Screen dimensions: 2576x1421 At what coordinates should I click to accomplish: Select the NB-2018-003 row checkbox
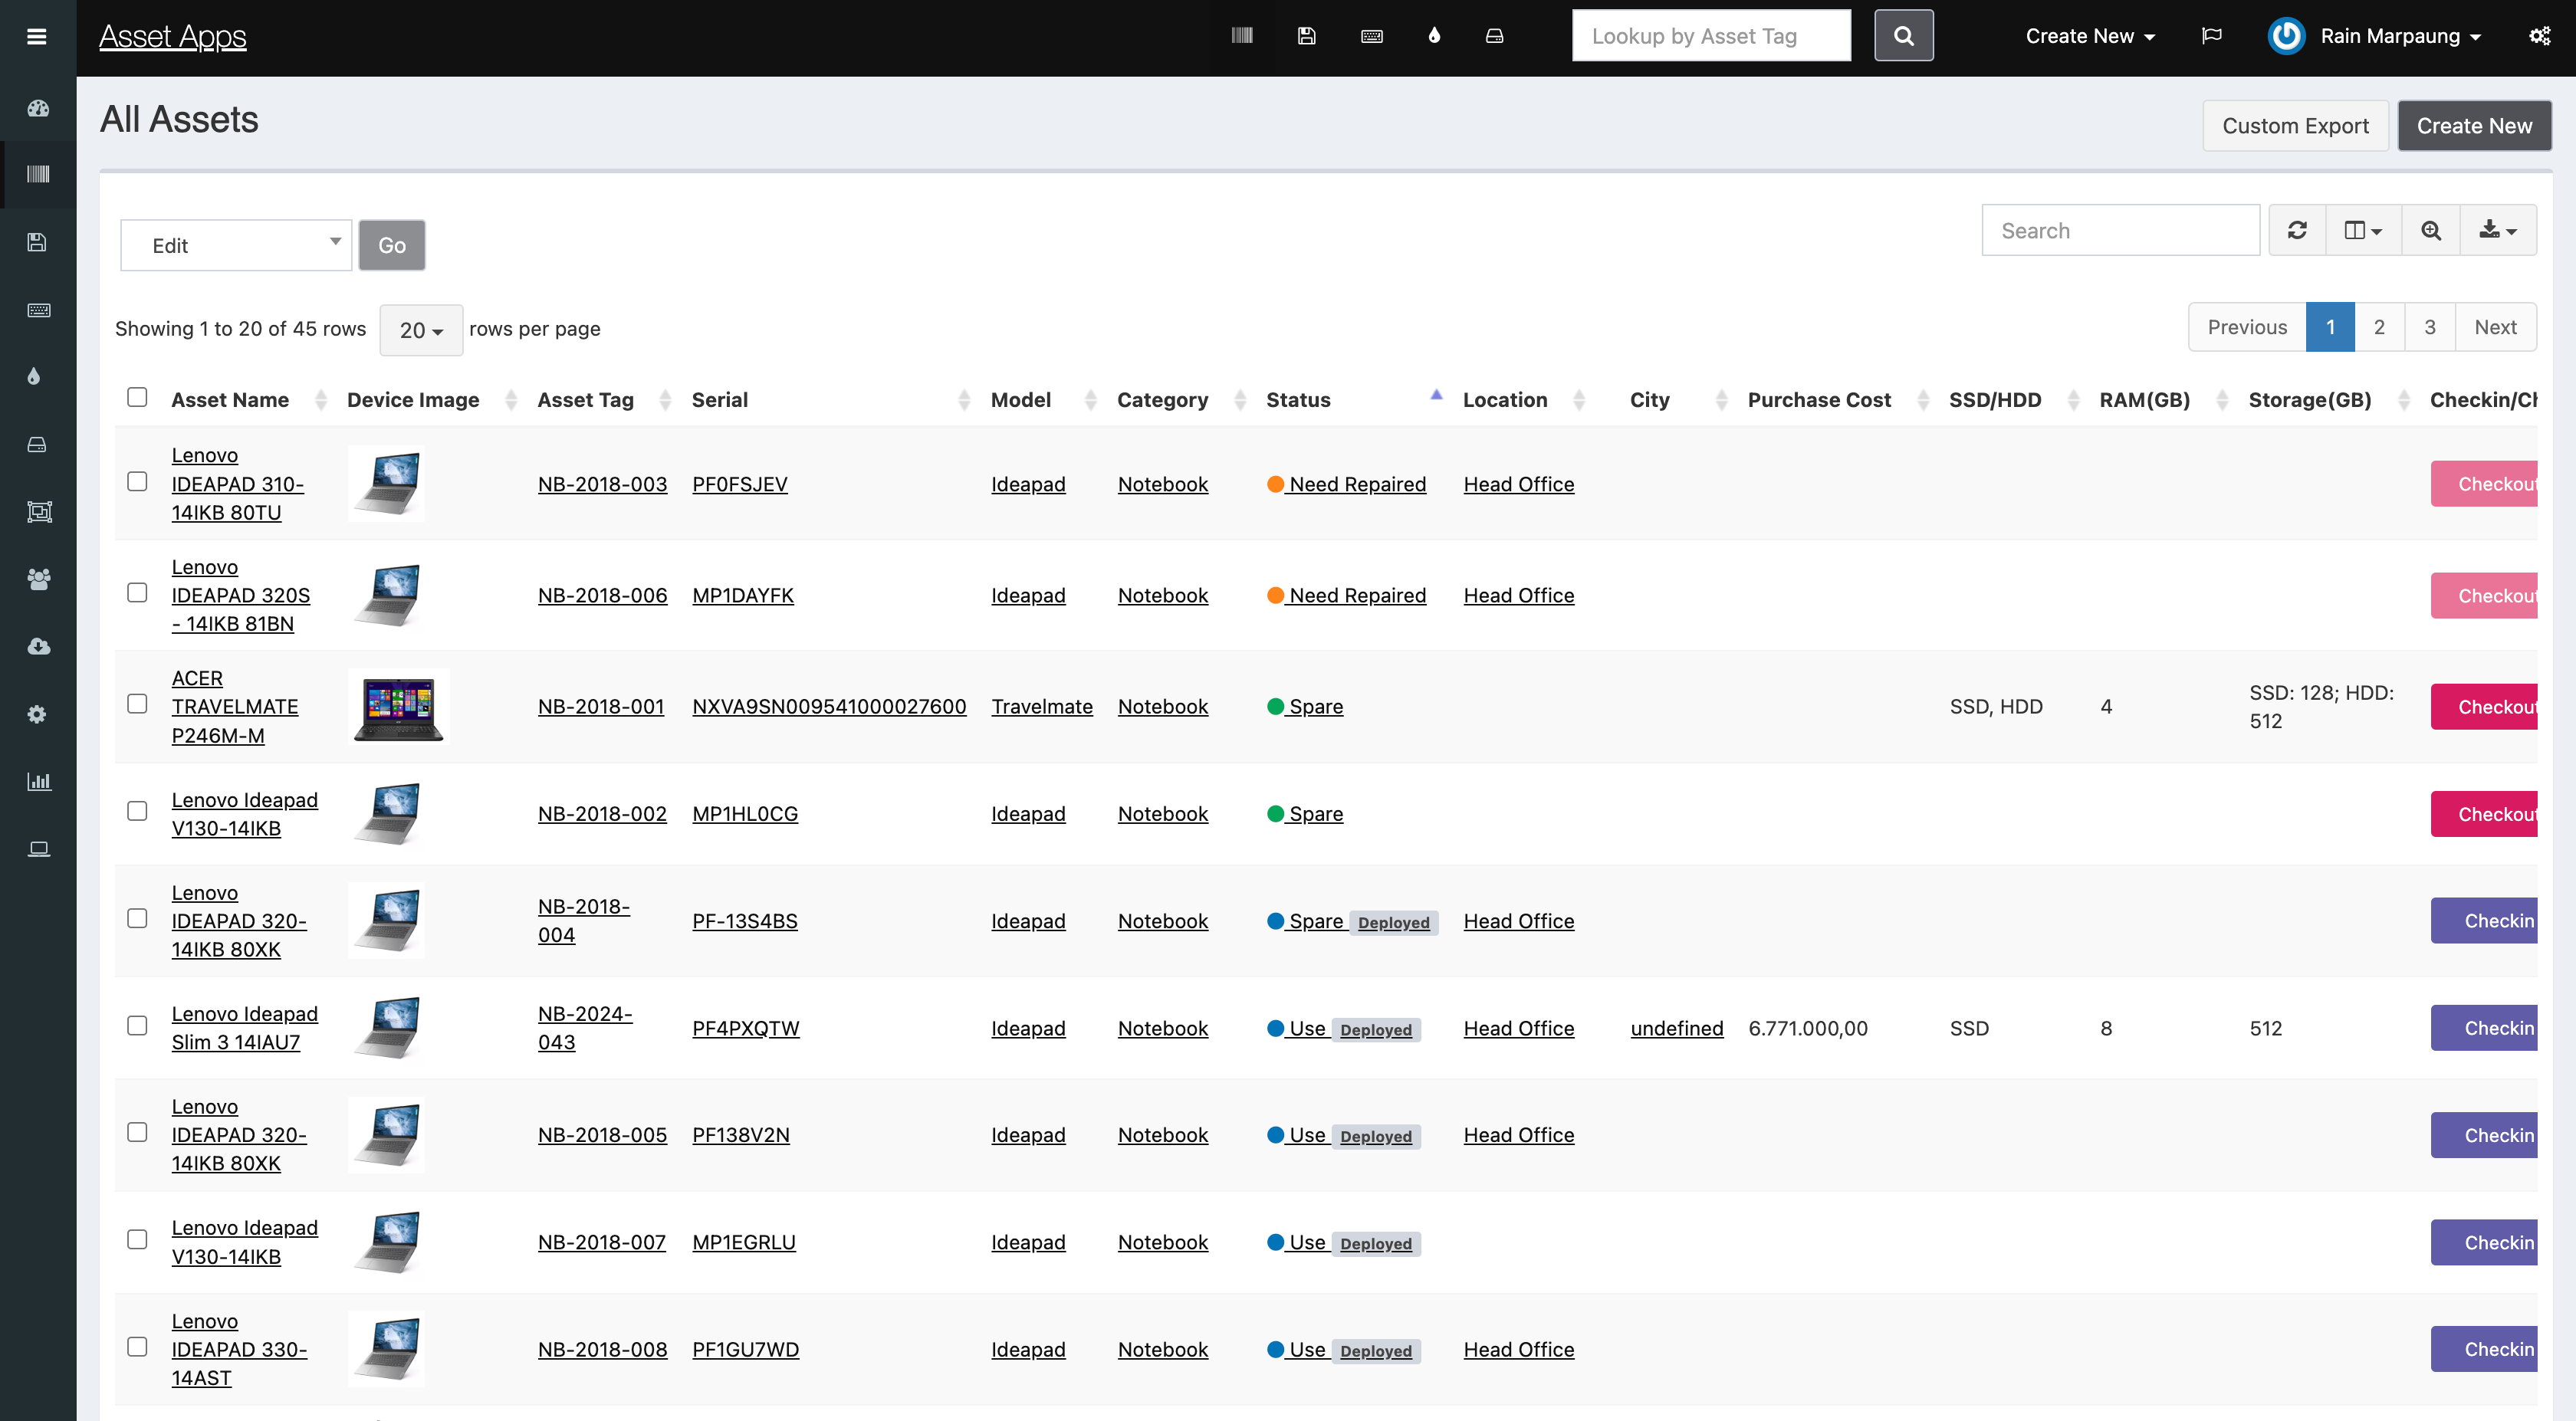[x=137, y=482]
